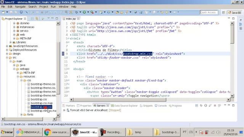Expand the Deployed Resources node
The width and height of the screenshot is (244, 137).
[7, 50]
